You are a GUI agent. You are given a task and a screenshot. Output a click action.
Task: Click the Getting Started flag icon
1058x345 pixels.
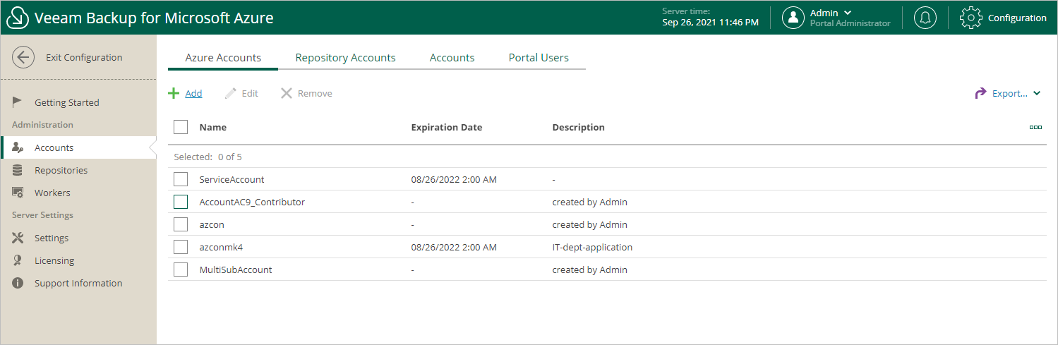(x=18, y=102)
